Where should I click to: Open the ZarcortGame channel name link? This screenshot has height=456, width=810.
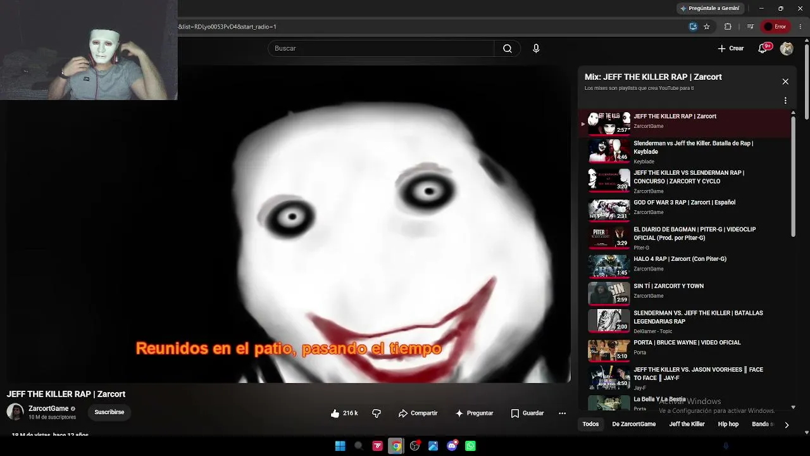48,408
